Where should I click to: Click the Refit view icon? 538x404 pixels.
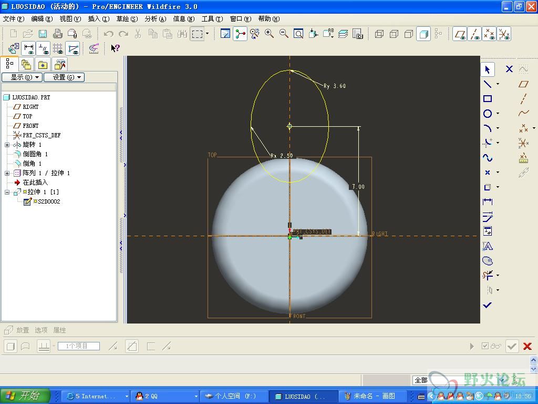(x=298, y=34)
